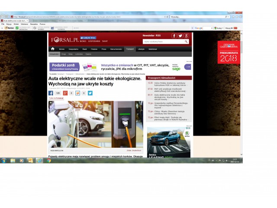Click the search magnifier in the Forsal search box
The width and height of the screenshot is (277, 208).
[x=187, y=42]
